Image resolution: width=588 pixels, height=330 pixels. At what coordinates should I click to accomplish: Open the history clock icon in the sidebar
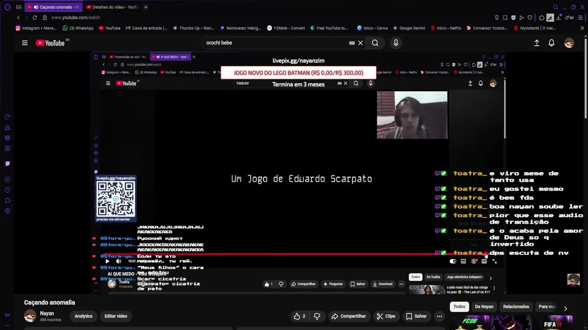[x=7, y=190]
